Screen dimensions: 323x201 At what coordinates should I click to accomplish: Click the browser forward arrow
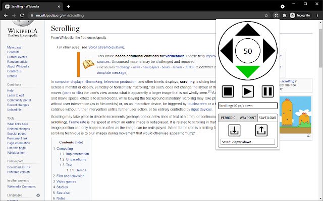point(14,16)
